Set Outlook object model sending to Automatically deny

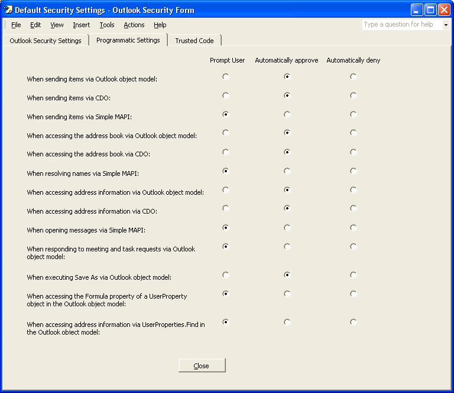pos(353,77)
